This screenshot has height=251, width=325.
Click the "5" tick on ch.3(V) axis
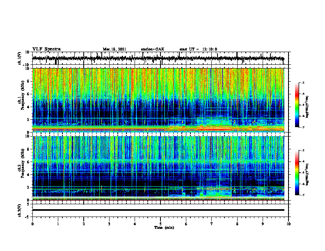click(x=29, y=204)
